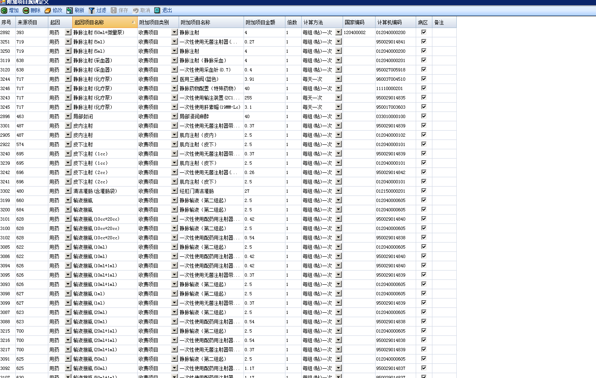Select the code cell 033010000100
This screenshot has height=378, width=596.
click(x=396, y=116)
